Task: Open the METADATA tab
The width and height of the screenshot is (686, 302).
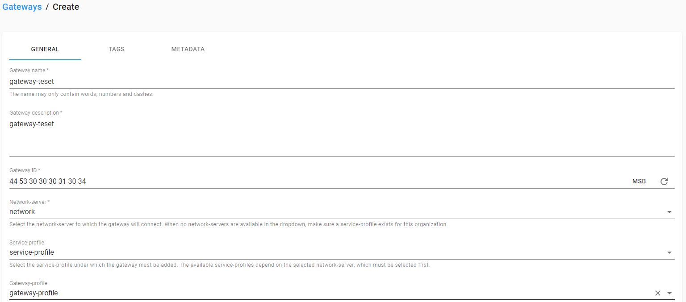Action: pyautogui.click(x=188, y=49)
